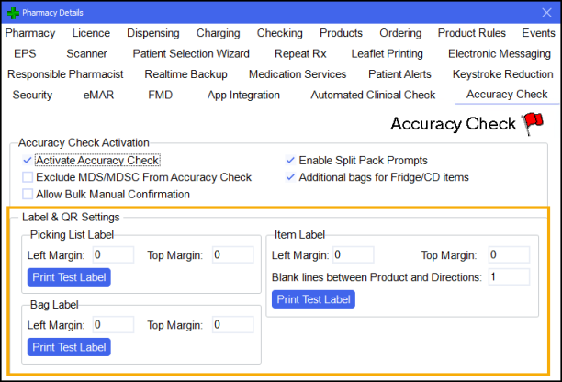Print the Item Label test label
Viewport: 562px width, 382px height.
pos(313,298)
